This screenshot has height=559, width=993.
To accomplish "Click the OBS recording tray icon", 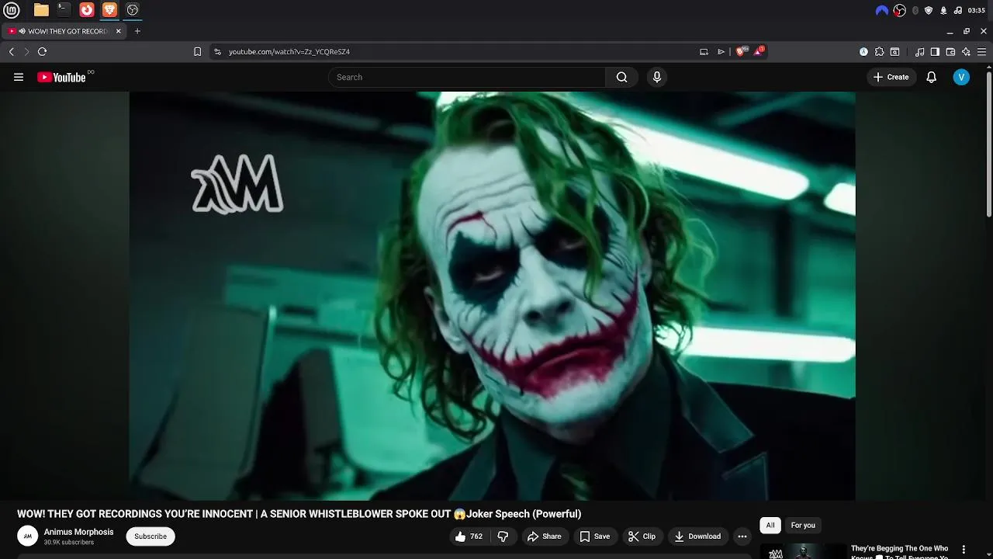I will [x=900, y=10].
